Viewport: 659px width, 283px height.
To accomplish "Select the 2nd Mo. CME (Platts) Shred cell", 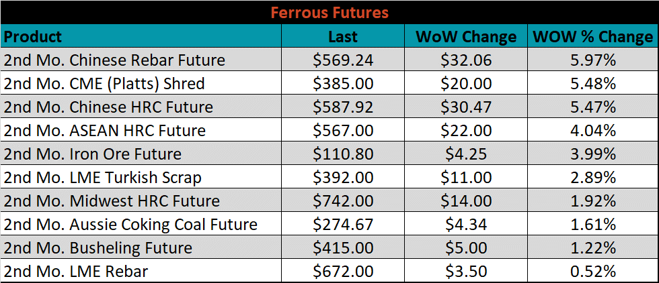I will (x=141, y=83).
